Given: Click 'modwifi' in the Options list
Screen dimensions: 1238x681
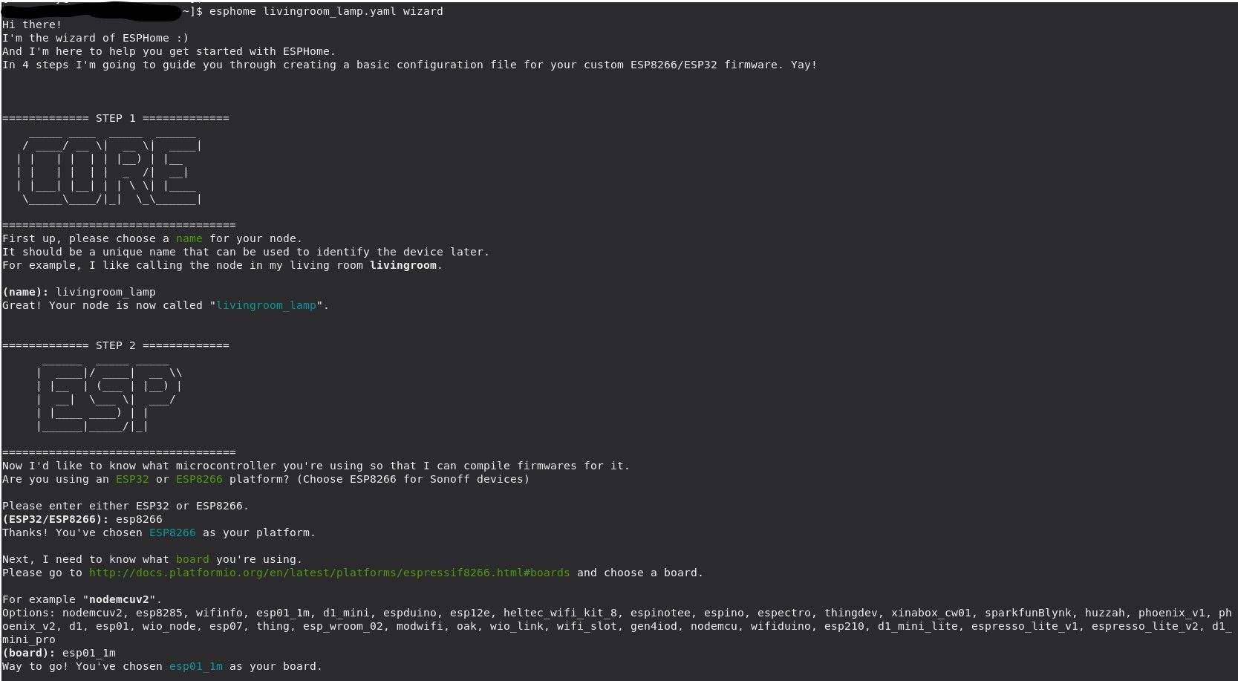Looking at the screenshot, I should 420,626.
